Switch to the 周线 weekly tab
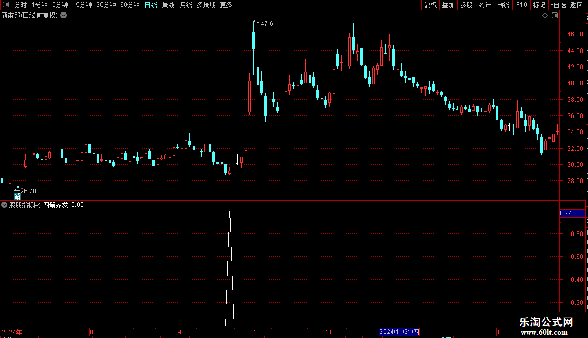The height and width of the screenshot is (338, 588). (169, 5)
